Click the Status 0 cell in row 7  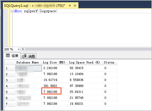[x=110, y=104]
